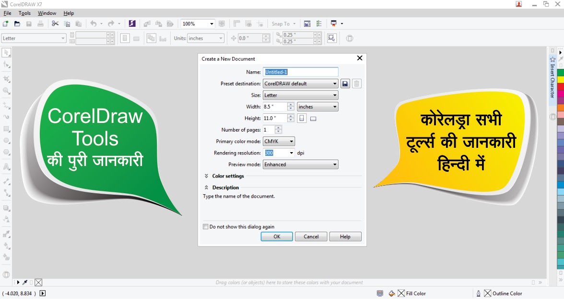
Task: Check Do not show this dialog again
Action: point(205,226)
